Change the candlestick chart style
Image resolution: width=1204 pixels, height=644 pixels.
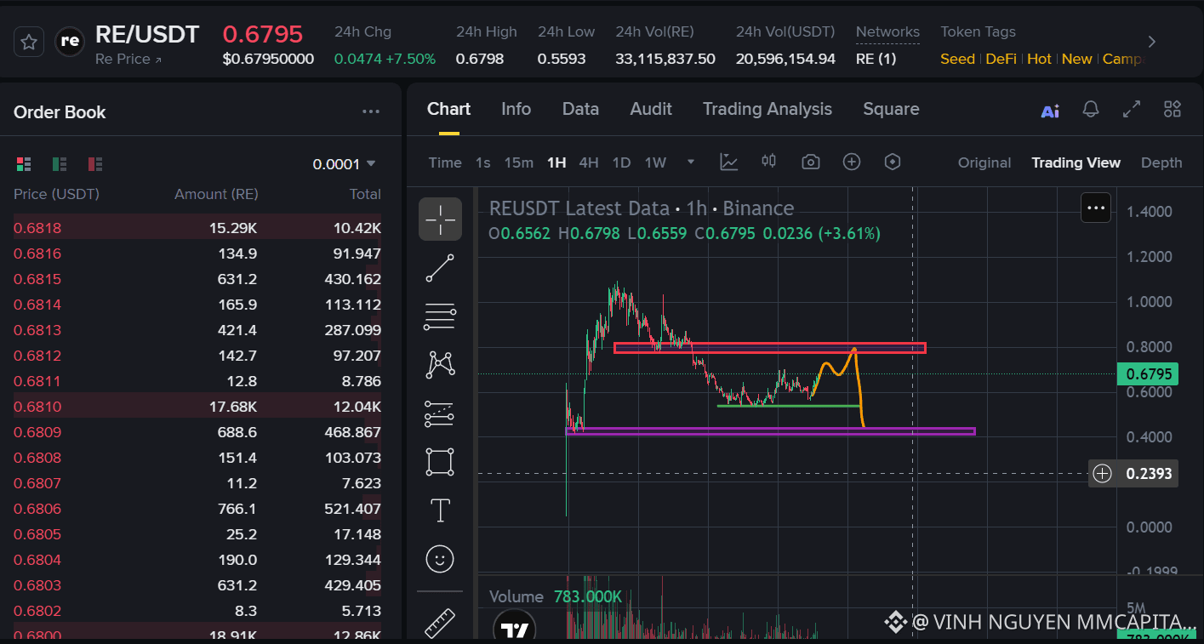(x=769, y=162)
